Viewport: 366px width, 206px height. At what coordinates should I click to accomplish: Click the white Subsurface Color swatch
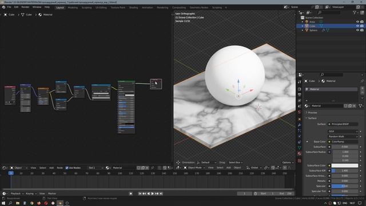(345, 165)
